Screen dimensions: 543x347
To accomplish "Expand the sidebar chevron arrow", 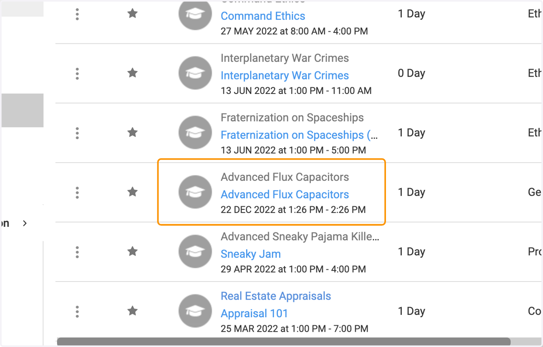I will pos(25,223).
